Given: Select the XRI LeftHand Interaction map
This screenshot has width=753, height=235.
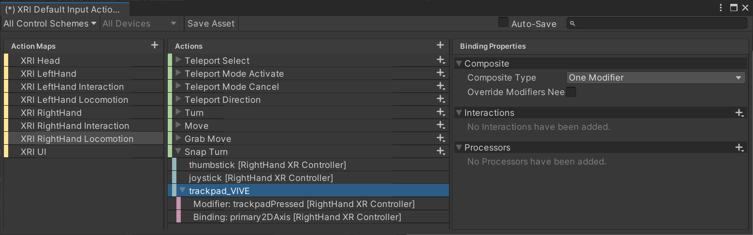Looking at the screenshot, I should pyautogui.click(x=72, y=87).
